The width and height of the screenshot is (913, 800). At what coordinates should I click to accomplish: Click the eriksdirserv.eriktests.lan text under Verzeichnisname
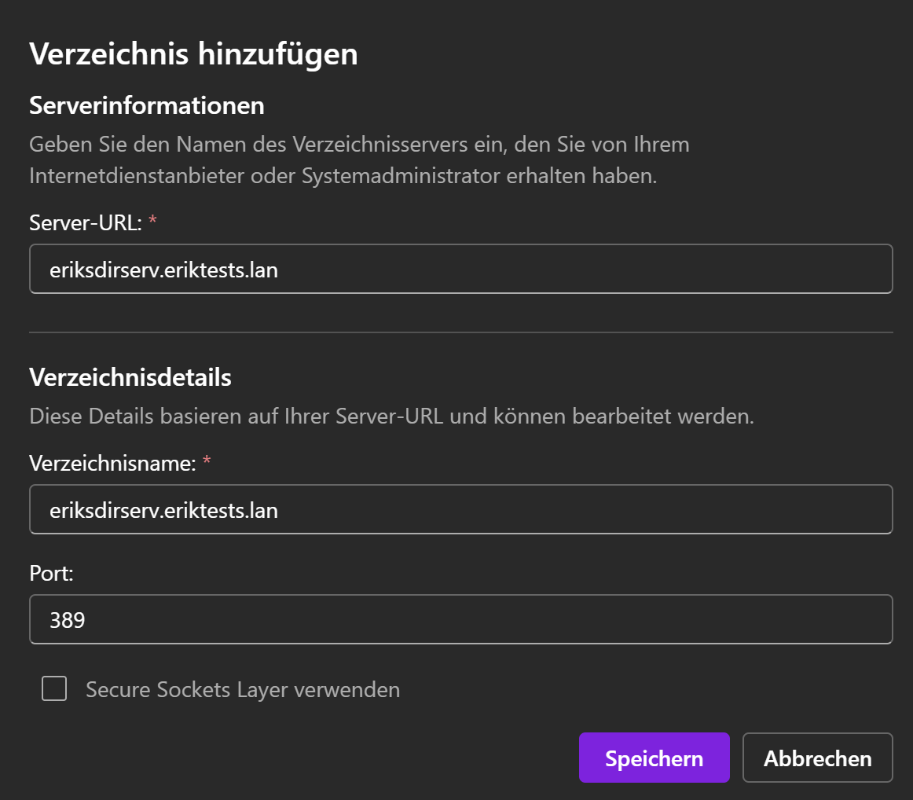point(163,511)
